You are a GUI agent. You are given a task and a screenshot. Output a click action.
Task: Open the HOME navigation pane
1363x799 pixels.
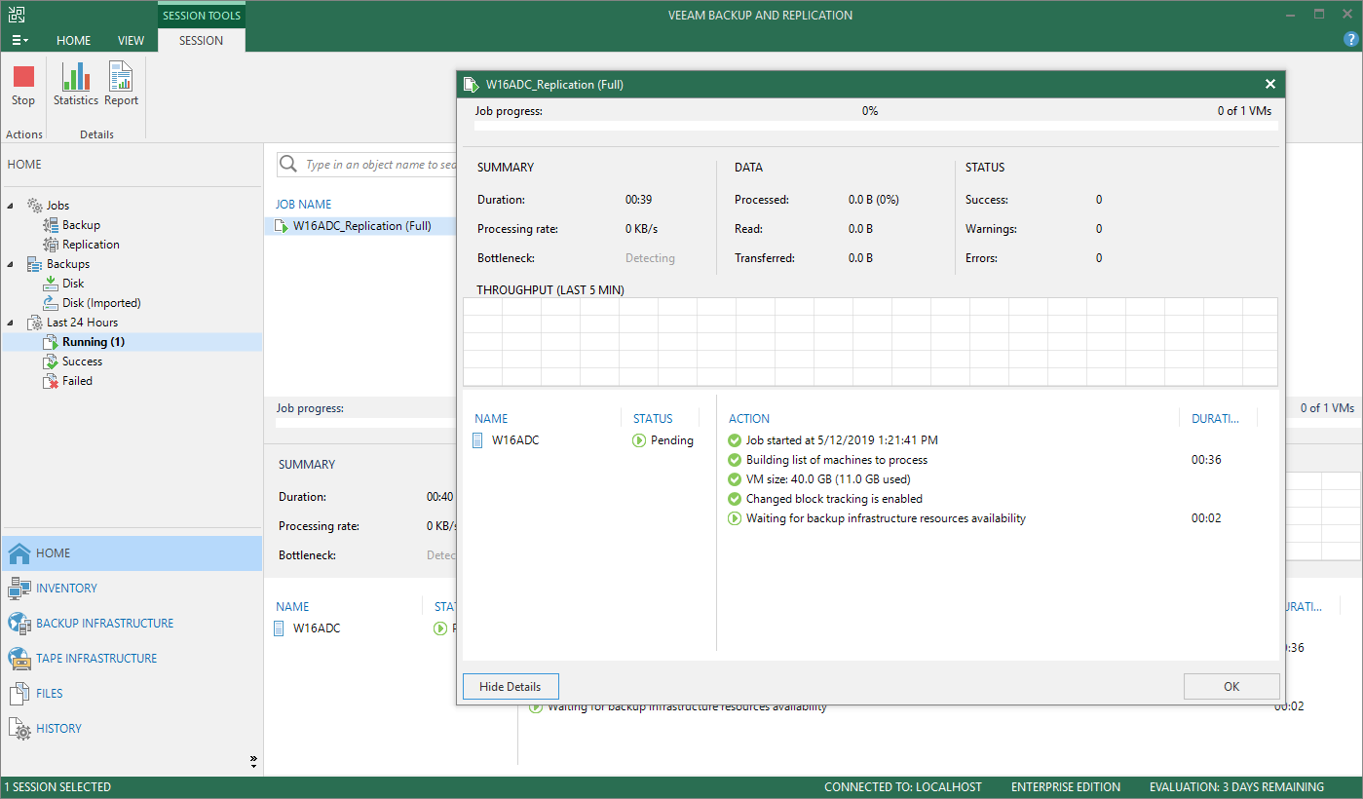(132, 553)
